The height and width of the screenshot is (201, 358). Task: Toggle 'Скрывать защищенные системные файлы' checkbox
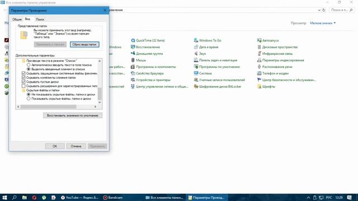coord(23,73)
